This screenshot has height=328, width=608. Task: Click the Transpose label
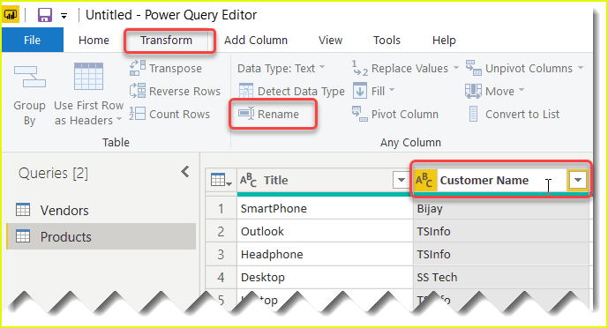point(176,69)
